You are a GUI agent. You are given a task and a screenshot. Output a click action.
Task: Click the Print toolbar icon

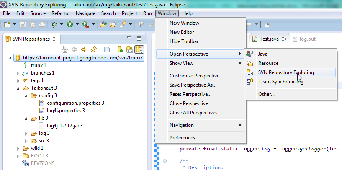click(42, 24)
